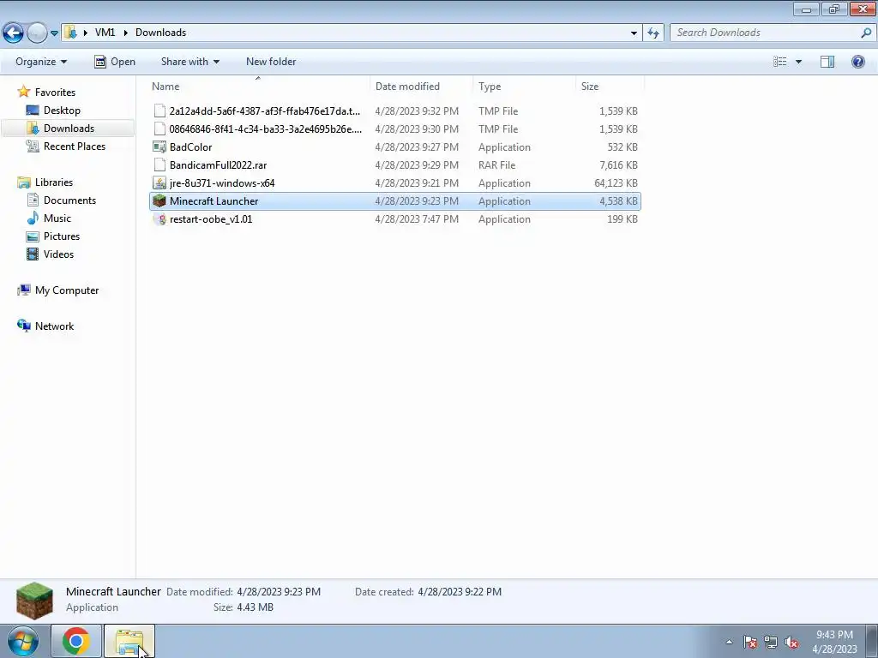878x658 pixels.
Task: Open the Organize menu
Action: pyautogui.click(x=41, y=62)
